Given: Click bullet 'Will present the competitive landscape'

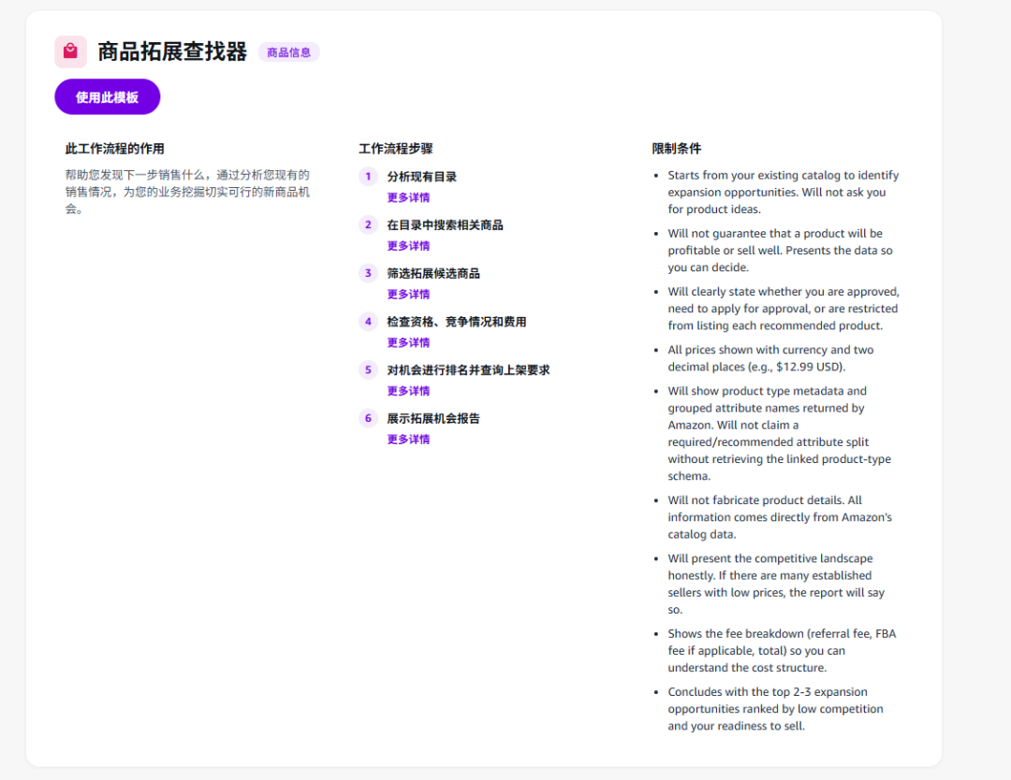Looking at the screenshot, I should click(776, 584).
